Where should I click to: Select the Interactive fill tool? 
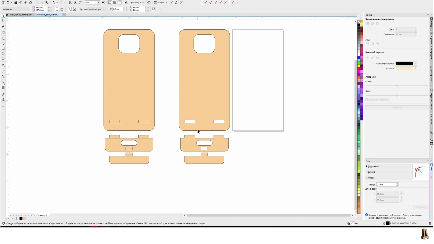tap(3, 100)
